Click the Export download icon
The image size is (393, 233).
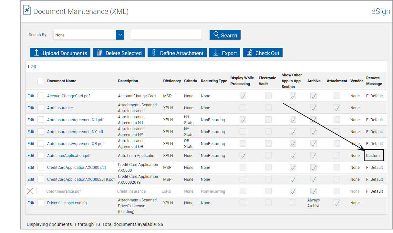click(215, 52)
